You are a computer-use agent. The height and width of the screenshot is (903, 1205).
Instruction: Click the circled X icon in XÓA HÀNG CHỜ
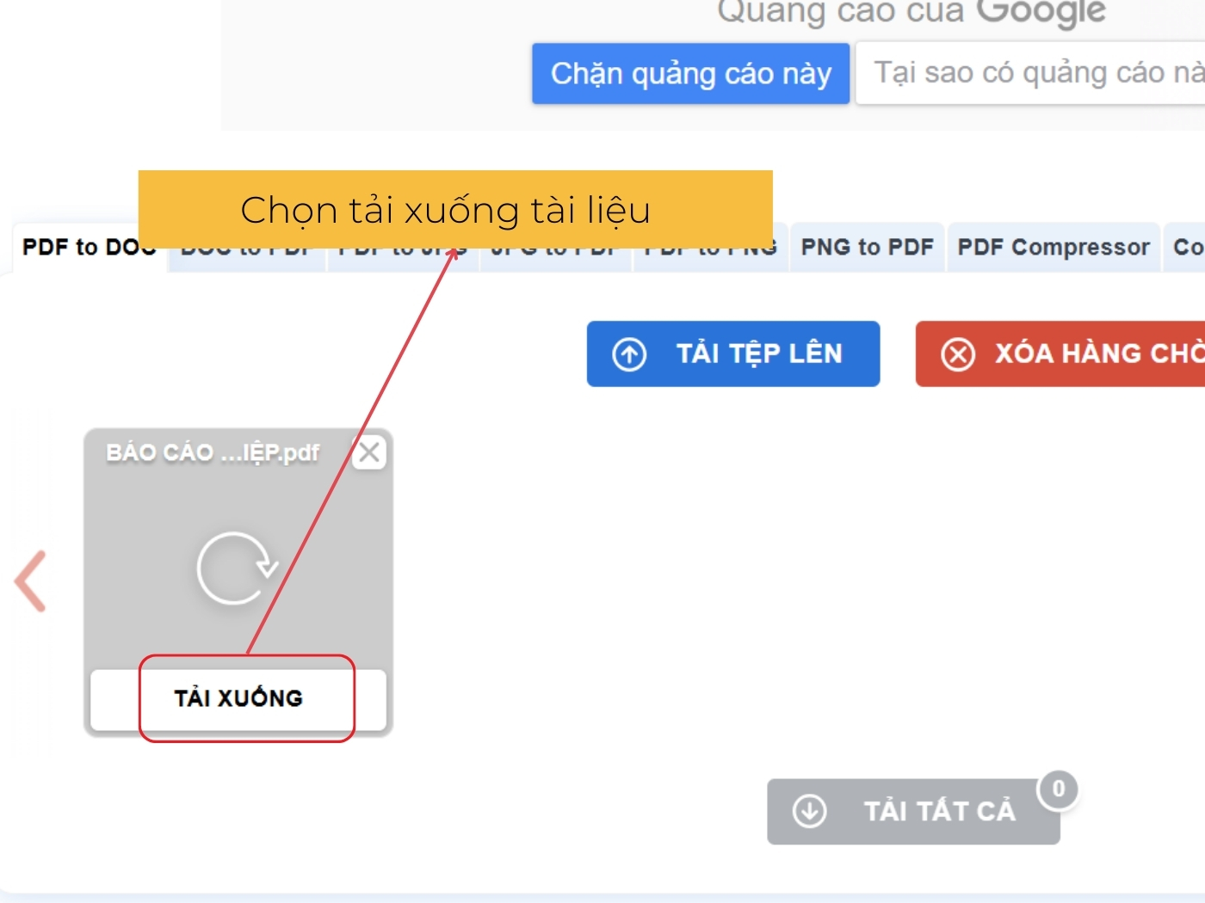[x=958, y=354]
